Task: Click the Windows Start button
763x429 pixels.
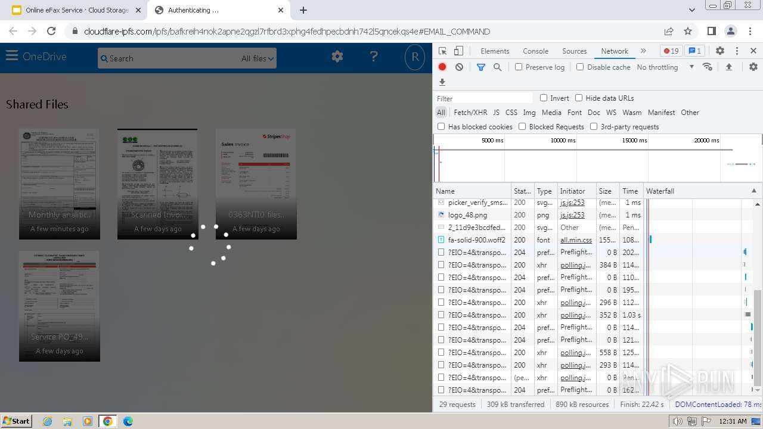Action: 17,421
